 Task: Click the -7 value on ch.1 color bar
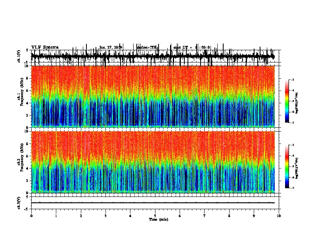(x=293, y=123)
